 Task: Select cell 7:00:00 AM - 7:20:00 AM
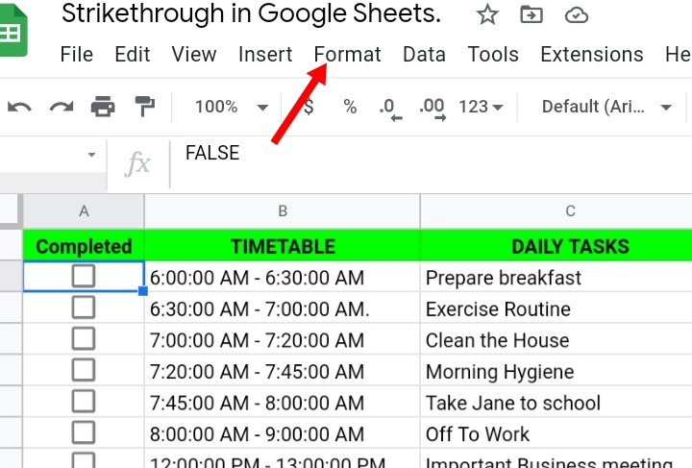[283, 339]
